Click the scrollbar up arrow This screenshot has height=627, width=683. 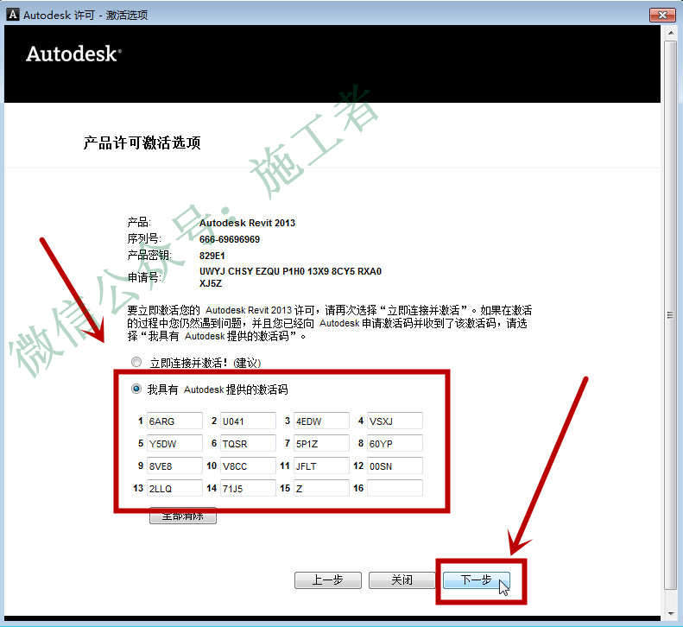tap(670, 33)
